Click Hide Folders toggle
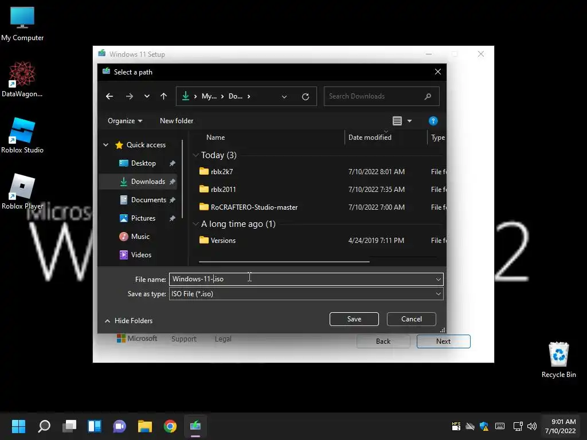587x440 pixels. (128, 321)
